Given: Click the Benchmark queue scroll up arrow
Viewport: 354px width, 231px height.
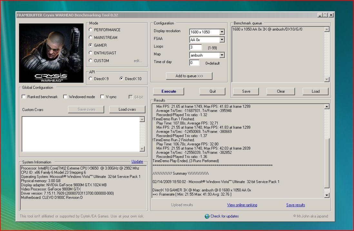Looking at the screenshot, I should tap(327, 29).
